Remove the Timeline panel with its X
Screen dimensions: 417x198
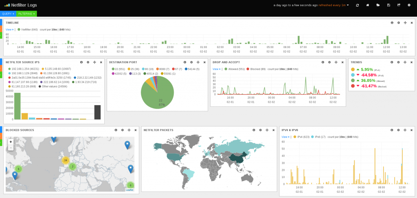[412, 23]
